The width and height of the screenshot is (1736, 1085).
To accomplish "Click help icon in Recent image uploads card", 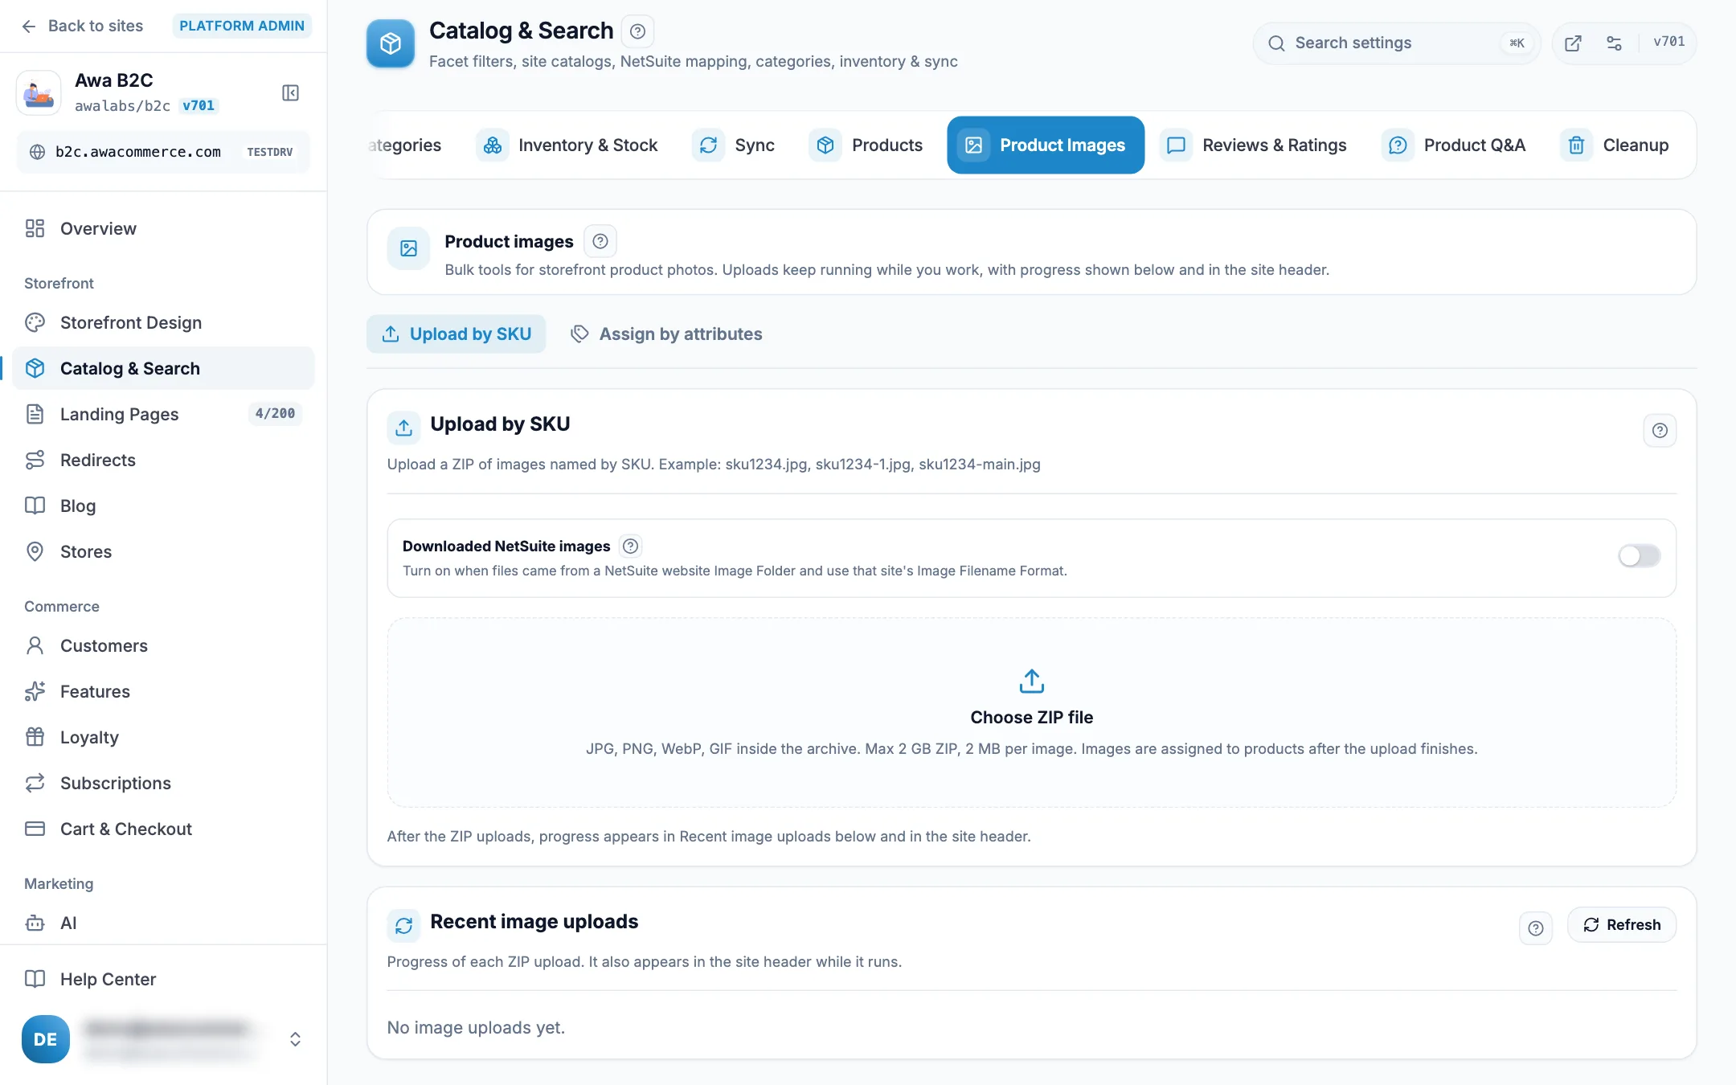I will point(1536,928).
